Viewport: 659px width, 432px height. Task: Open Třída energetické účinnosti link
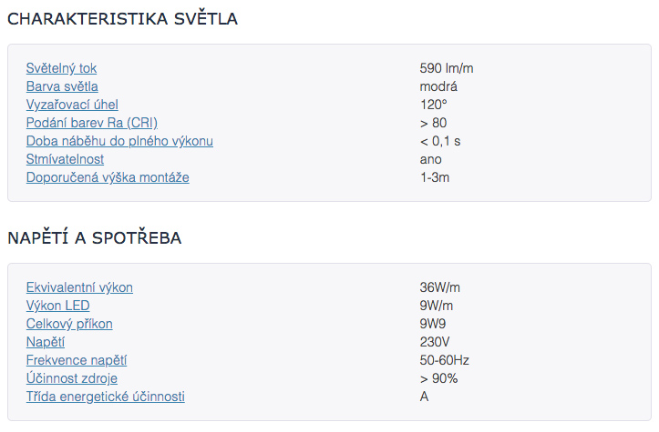[x=106, y=397]
